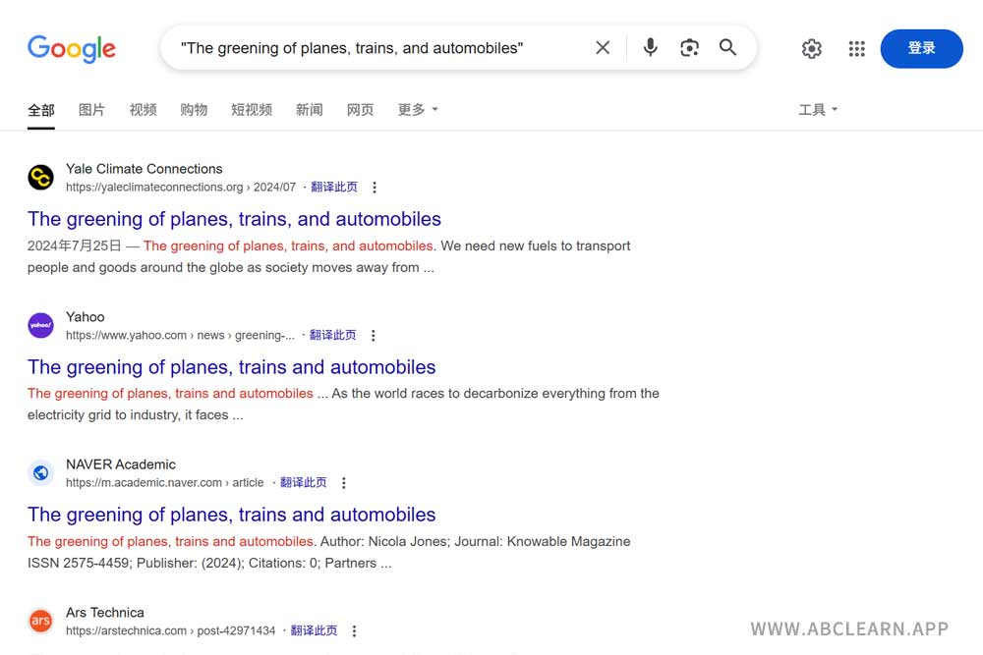Switch to the 购物 tab
The height and width of the screenshot is (655, 983).
(x=194, y=110)
